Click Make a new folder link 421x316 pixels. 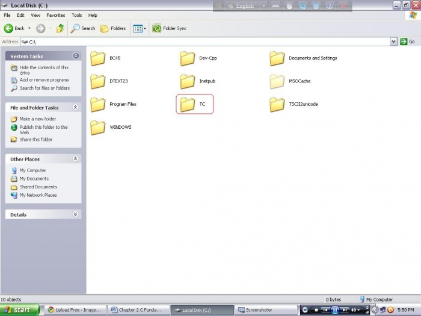coord(37,119)
